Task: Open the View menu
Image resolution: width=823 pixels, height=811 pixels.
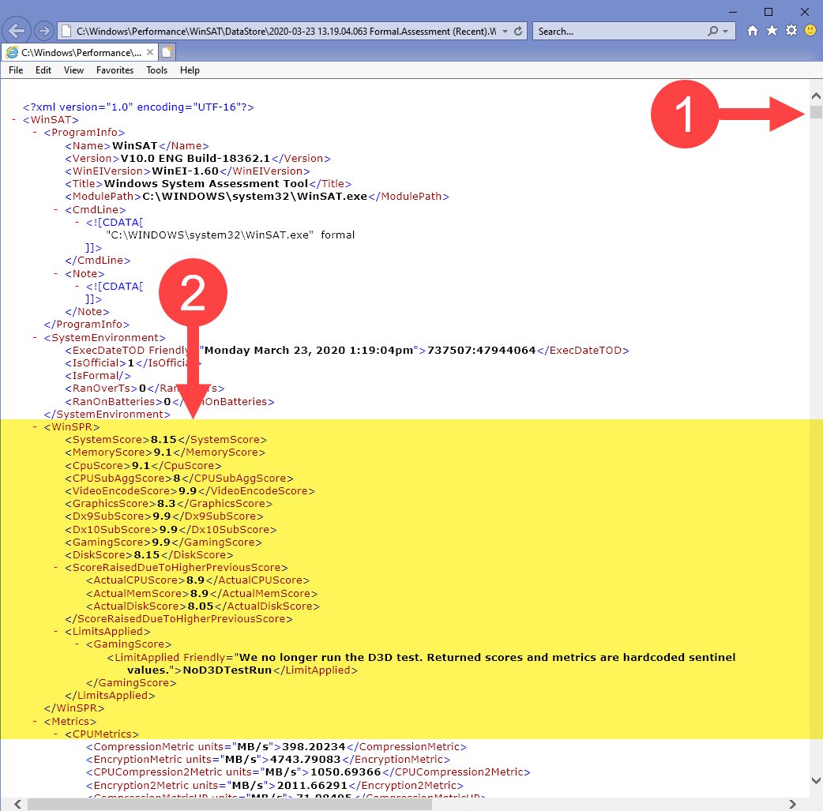Action: 73,70
